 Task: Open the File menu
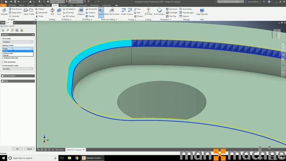(3, 5)
